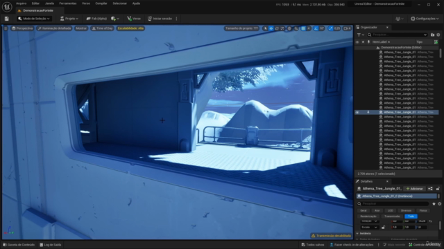The height and width of the screenshot is (249, 444).
Task: Open the Compilar menu
Action: tap(101, 3)
